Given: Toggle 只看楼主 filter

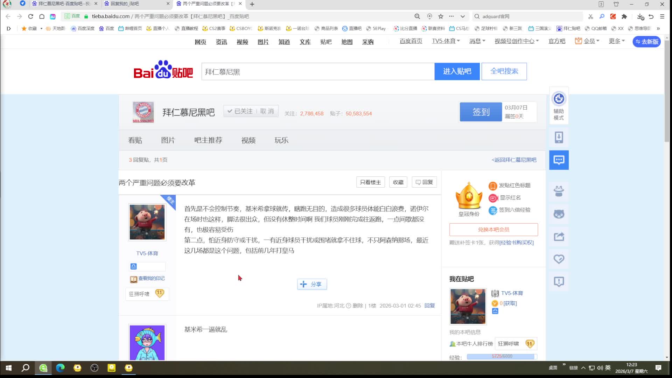Looking at the screenshot, I should 370,182.
